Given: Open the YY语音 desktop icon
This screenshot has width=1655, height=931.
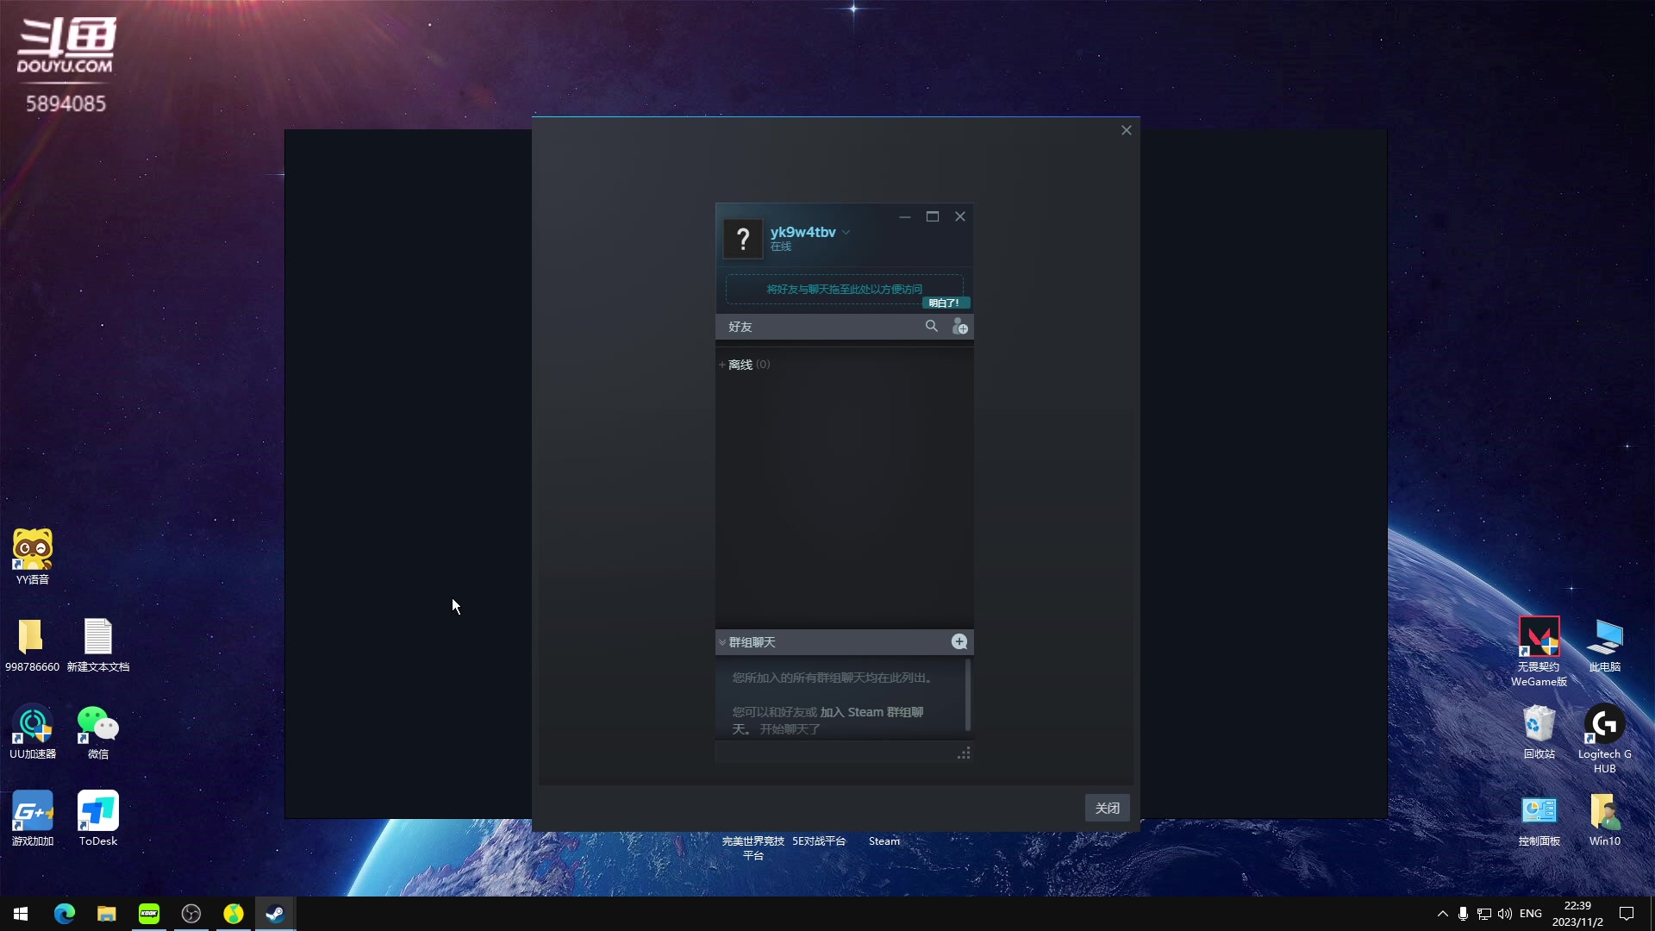Looking at the screenshot, I should tap(33, 557).
